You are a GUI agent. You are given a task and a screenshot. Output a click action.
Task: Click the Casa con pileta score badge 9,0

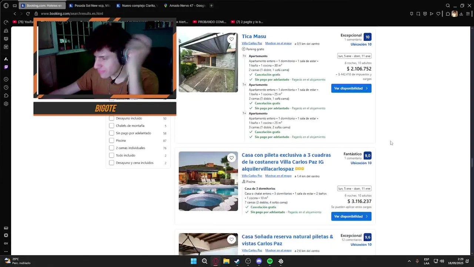point(367,156)
